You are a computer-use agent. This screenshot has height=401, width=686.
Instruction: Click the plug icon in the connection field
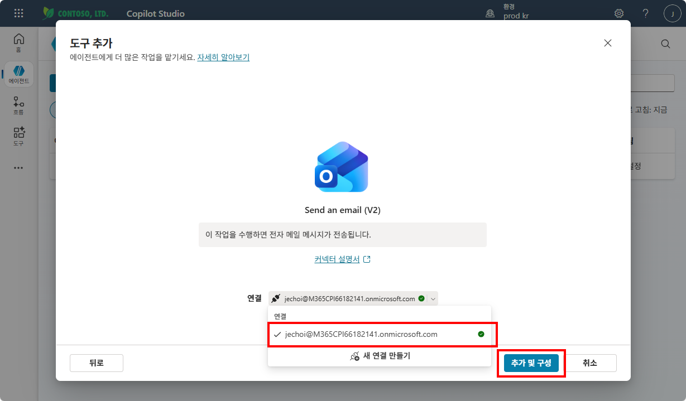point(276,298)
